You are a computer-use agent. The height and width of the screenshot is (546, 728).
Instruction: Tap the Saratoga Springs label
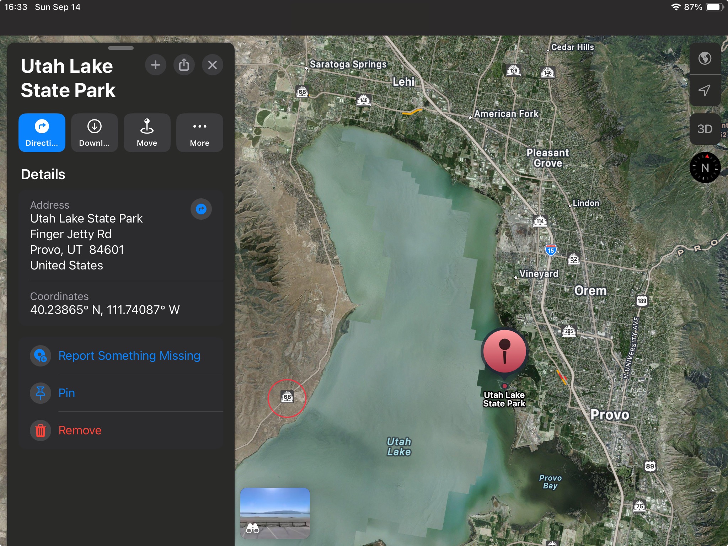click(348, 64)
